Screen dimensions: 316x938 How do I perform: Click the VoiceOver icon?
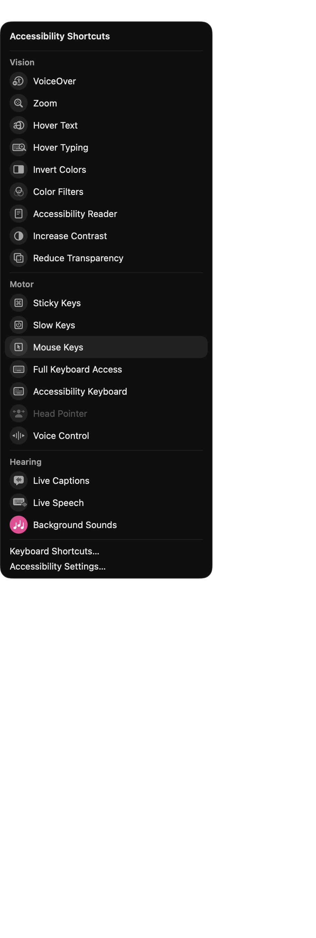pyautogui.click(x=19, y=81)
